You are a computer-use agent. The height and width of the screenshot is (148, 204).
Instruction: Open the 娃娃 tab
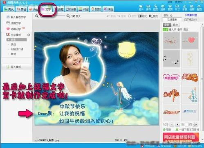click(x=96, y=9)
